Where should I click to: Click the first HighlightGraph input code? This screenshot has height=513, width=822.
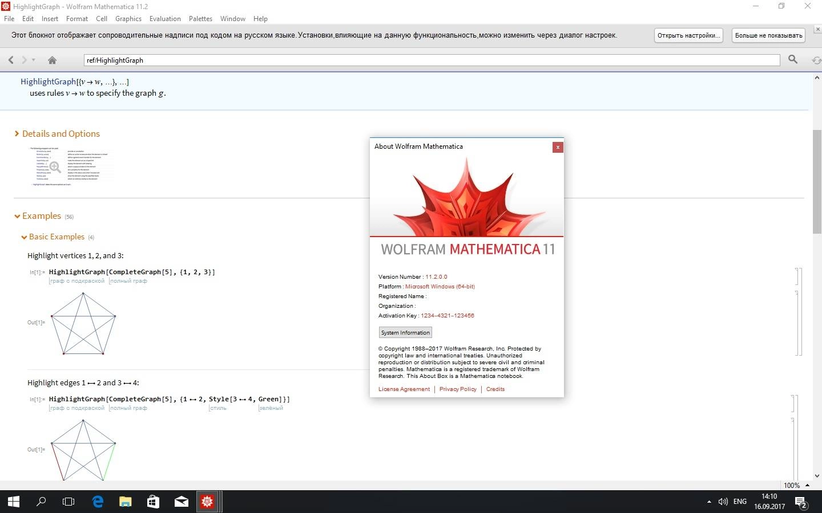coord(132,272)
